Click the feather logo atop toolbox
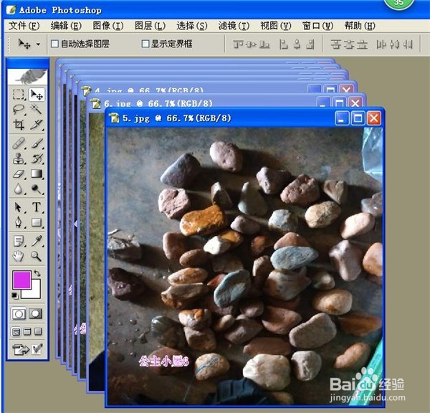430x413 pixels. (27, 76)
